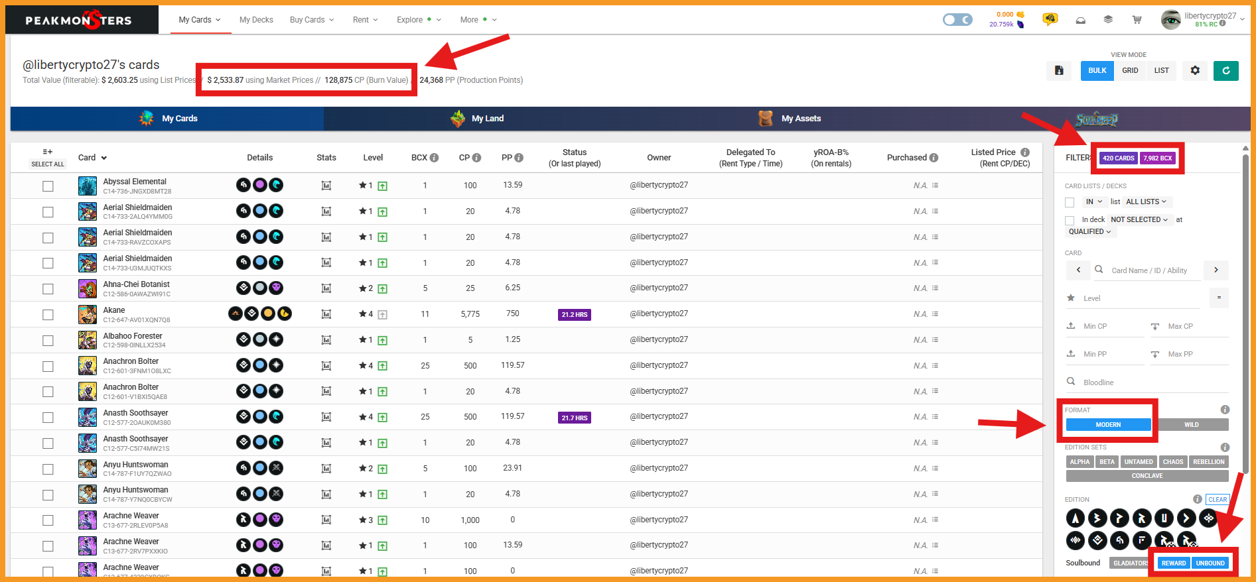This screenshot has width=1256, height=582.
Task: Filter by Alpha edition rune icon
Action: click(x=1076, y=518)
